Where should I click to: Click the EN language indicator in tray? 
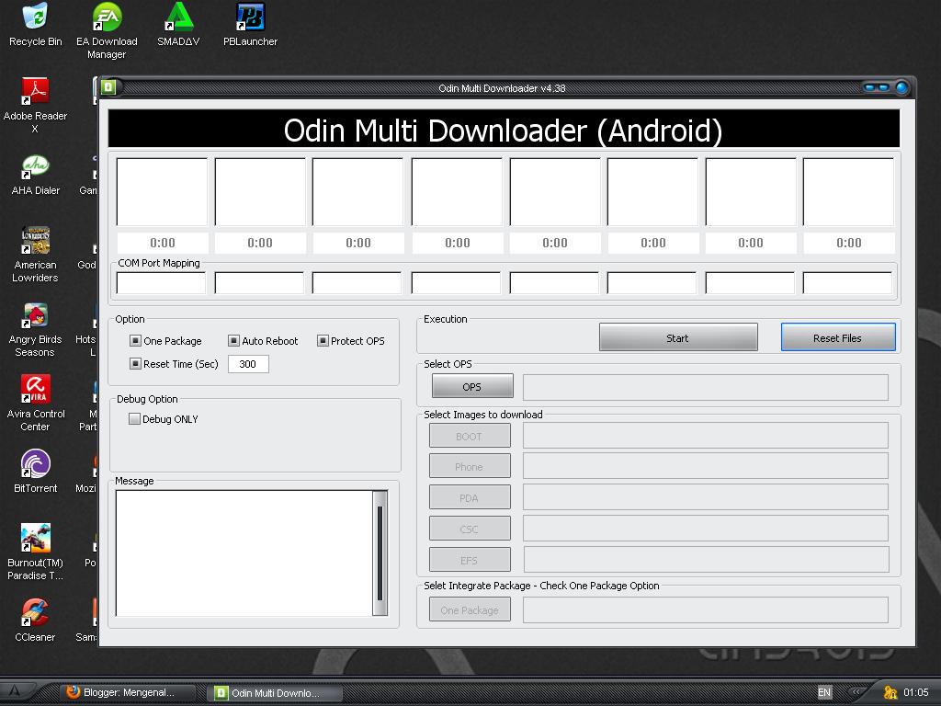pyautogui.click(x=824, y=692)
